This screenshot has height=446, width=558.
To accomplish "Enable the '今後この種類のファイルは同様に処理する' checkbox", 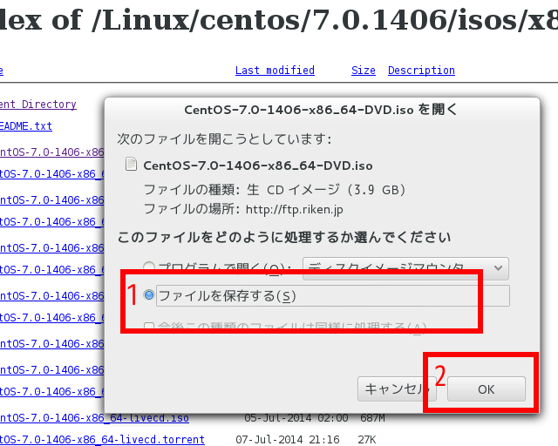I will pos(149,328).
